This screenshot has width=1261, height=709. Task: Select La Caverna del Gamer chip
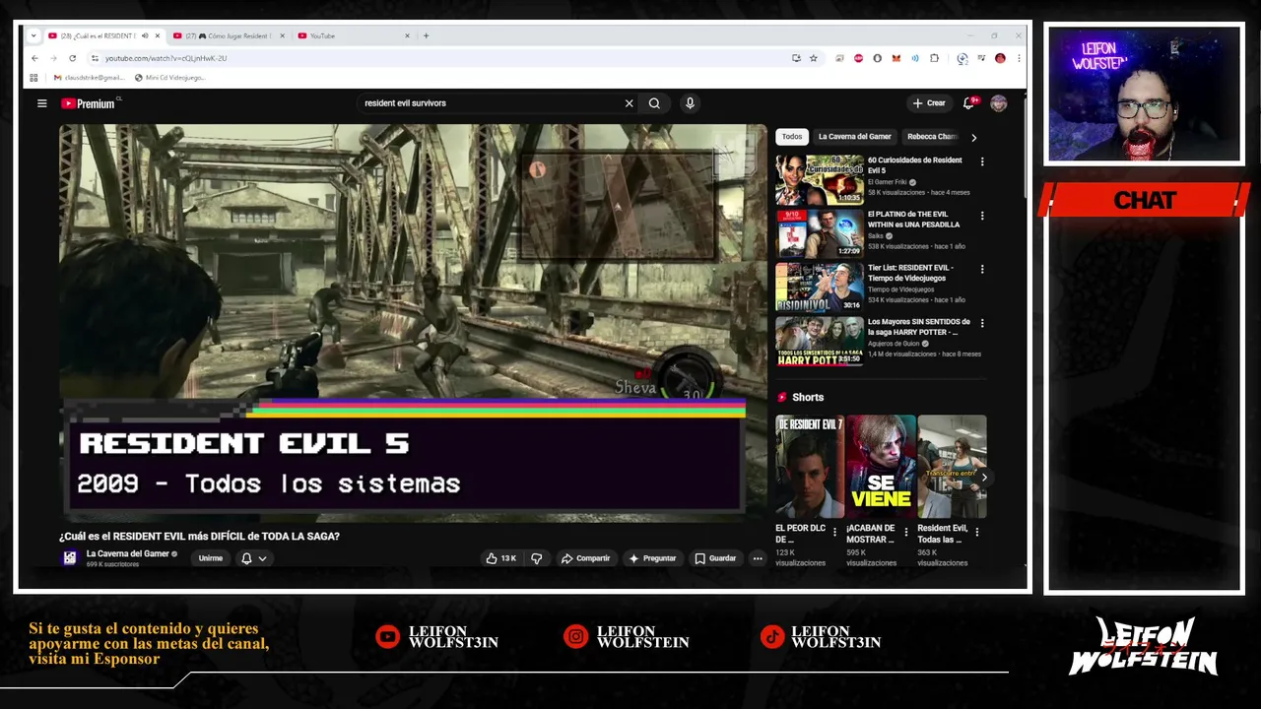tap(855, 137)
